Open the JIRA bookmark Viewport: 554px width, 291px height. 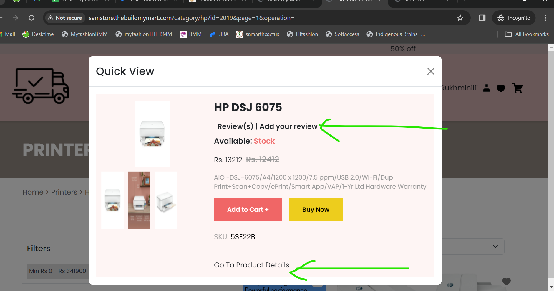point(219,34)
